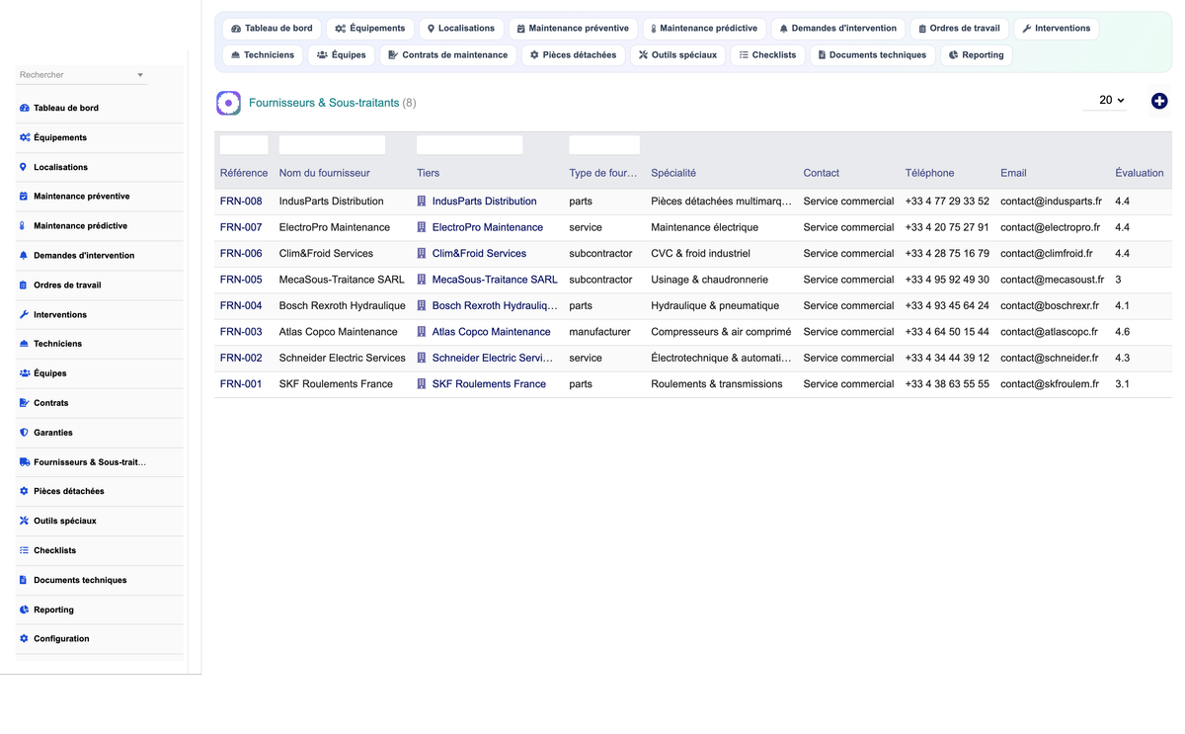Click the Schneider Electric Services supplier name cell

343,359
